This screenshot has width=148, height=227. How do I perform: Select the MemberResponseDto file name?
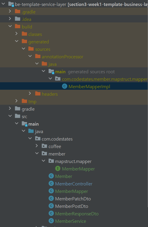77,214
